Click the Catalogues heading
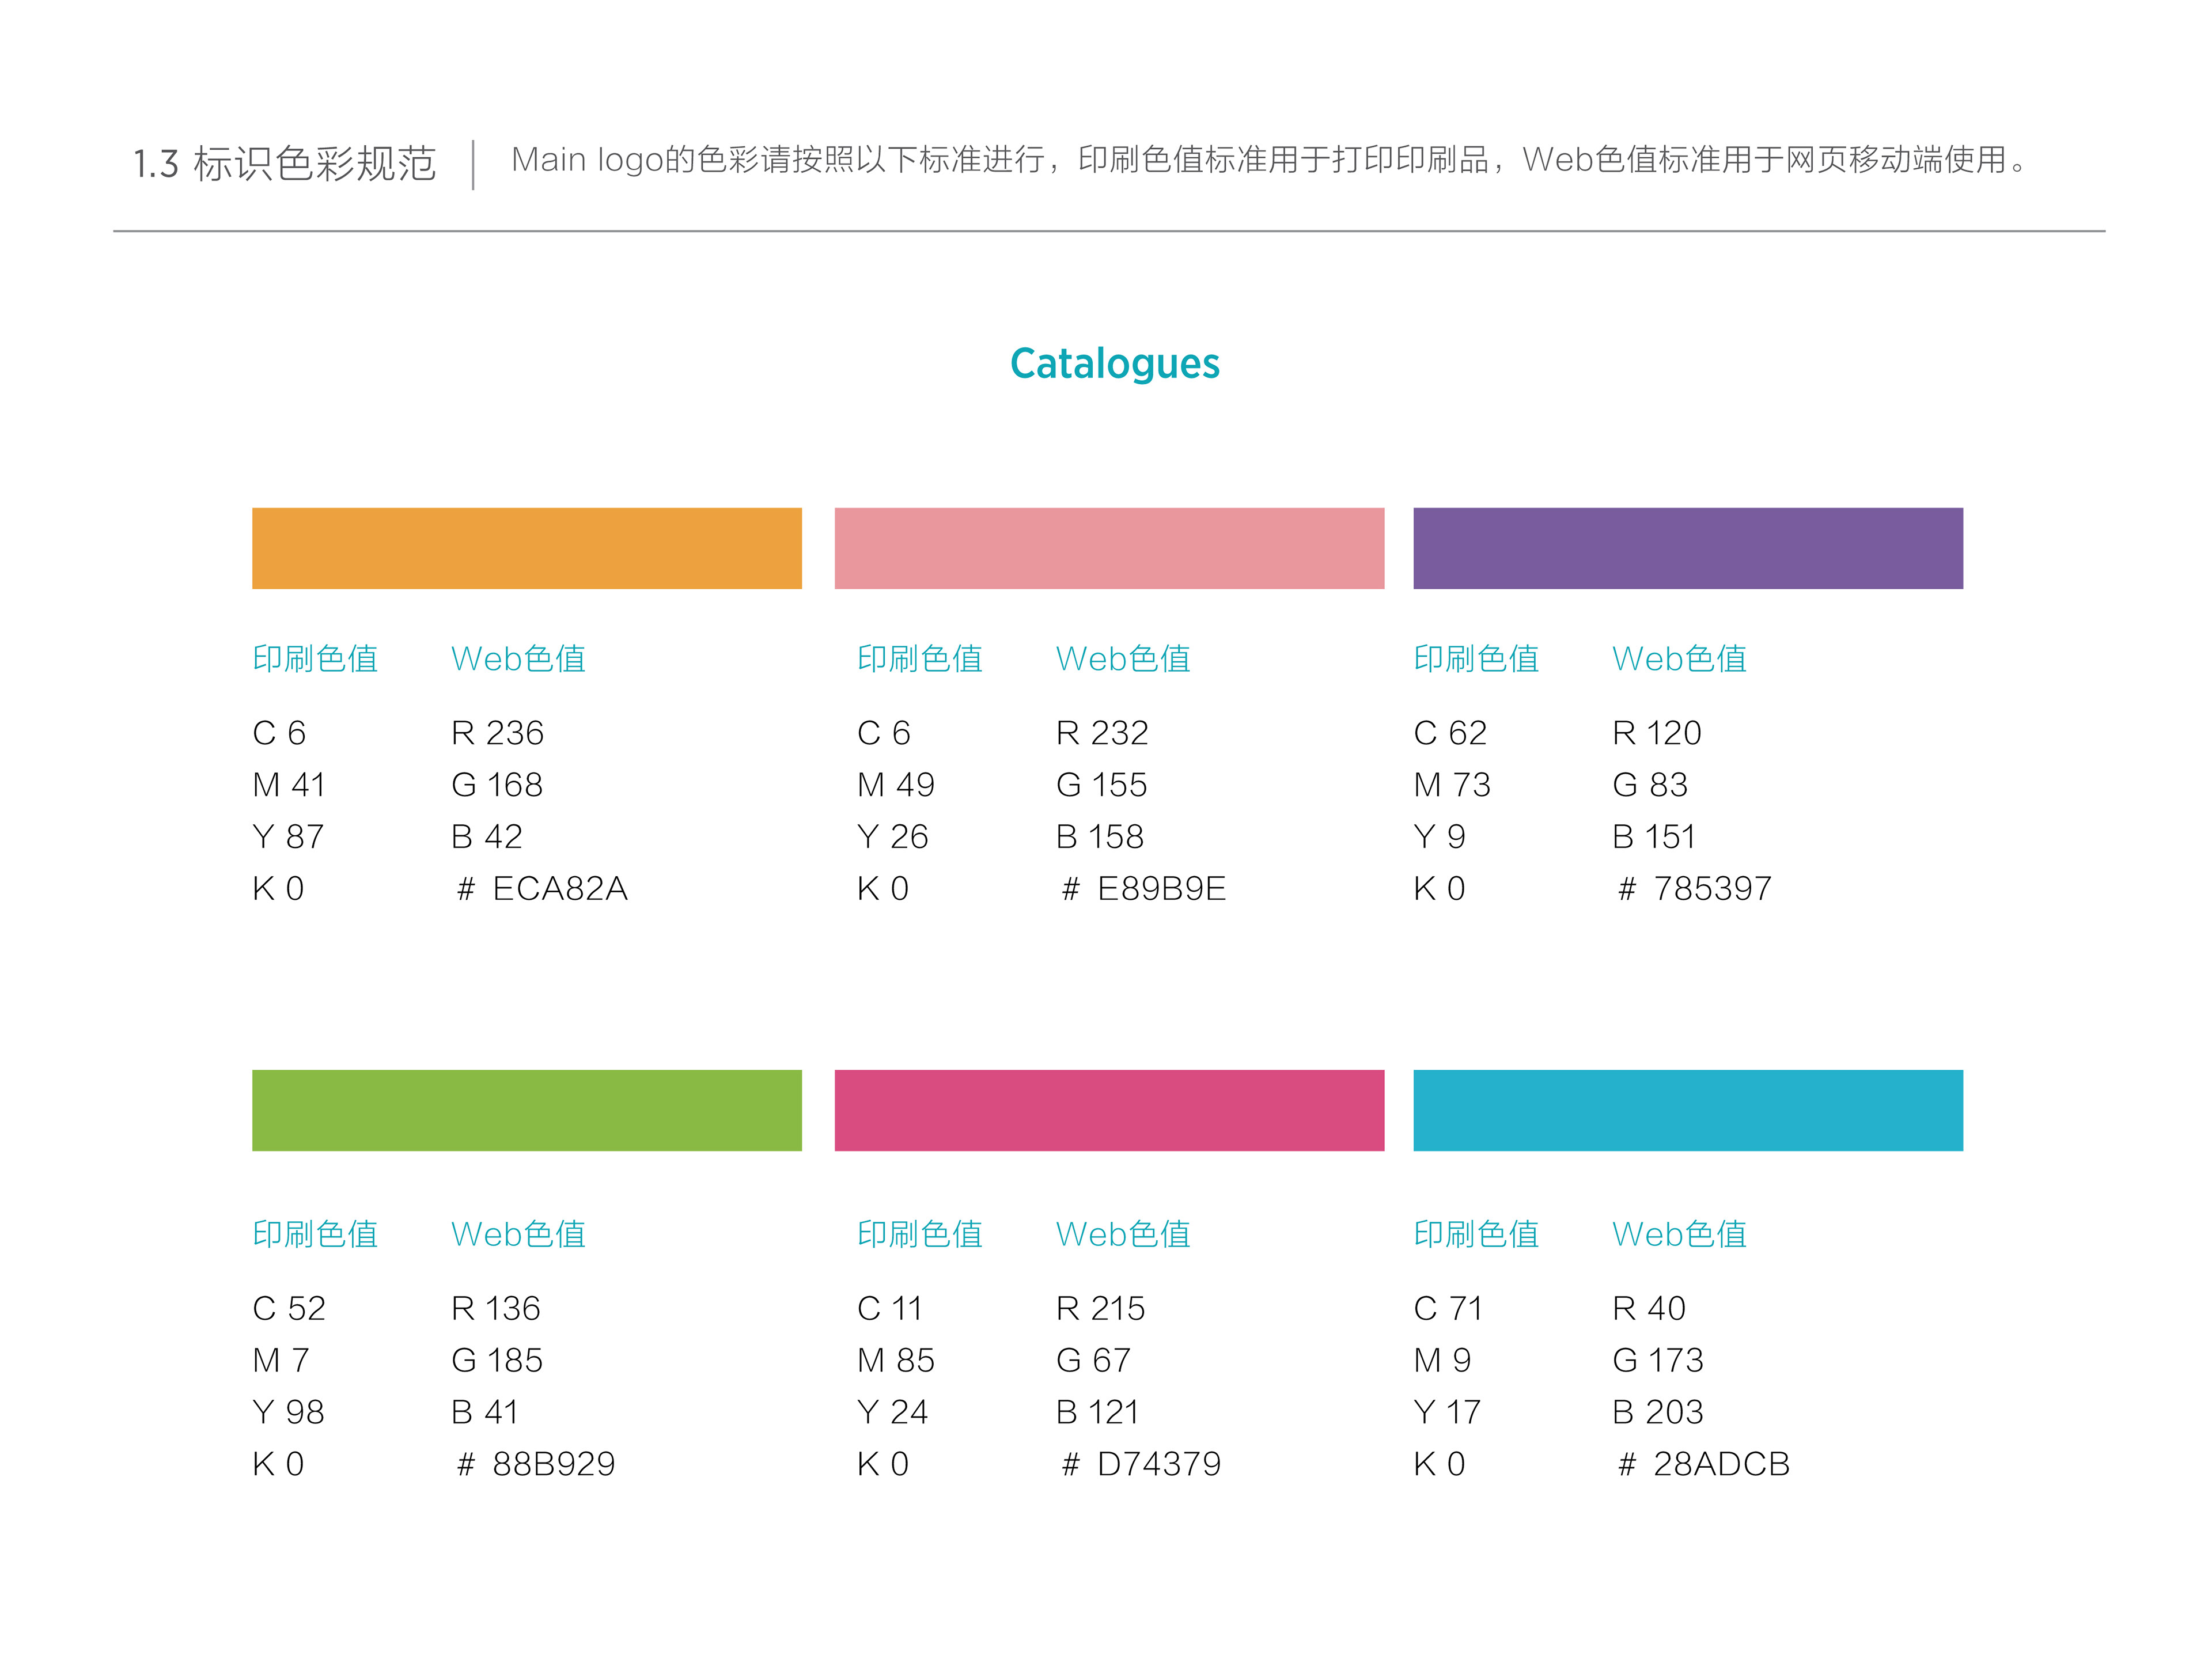The height and width of the screenshot is (1659, 2212). 1114,364
